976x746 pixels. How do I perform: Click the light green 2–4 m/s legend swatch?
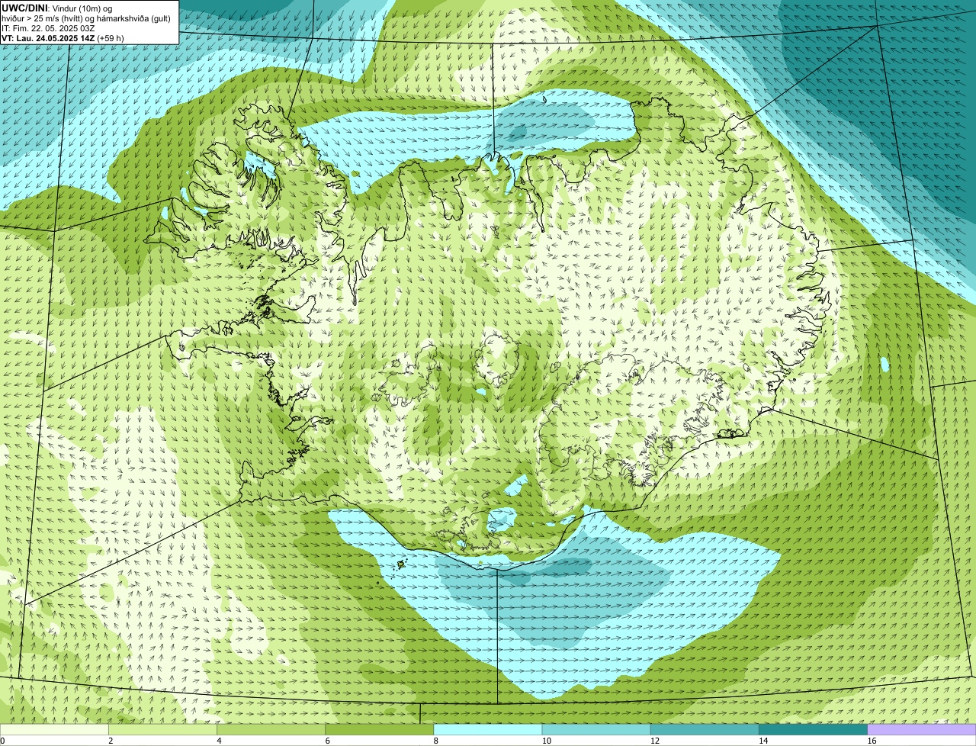pyautogui.click(x=163, y=729)
